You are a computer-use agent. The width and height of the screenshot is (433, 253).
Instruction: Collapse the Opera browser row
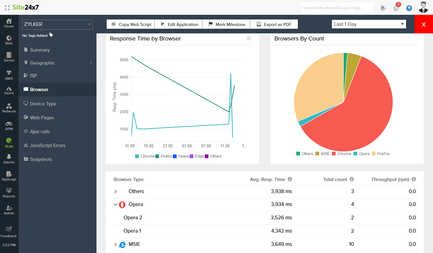click(115, 205)
